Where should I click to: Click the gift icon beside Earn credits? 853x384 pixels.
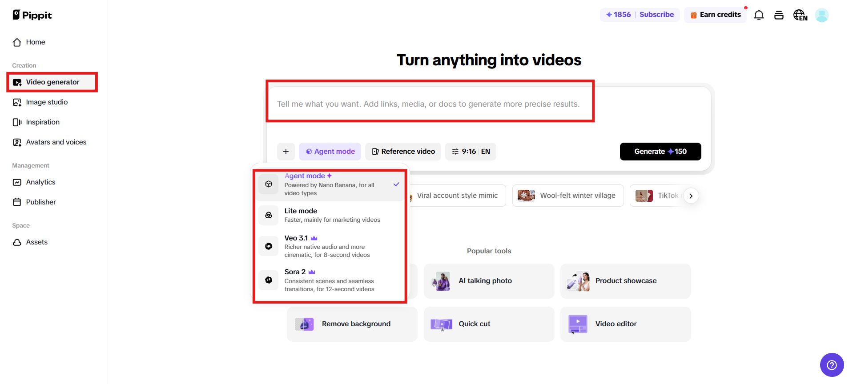pos(693,15)
